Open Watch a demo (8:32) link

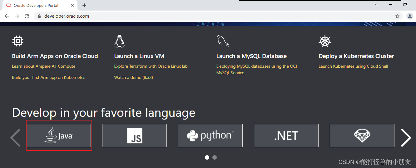click(133, 77)
